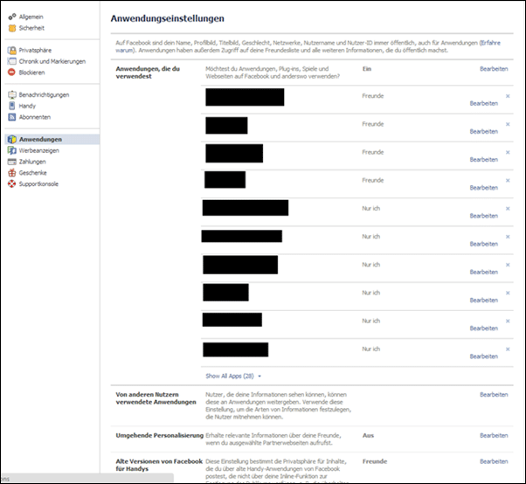Expand 'Show All Apps (28)'

coord(233,376)
